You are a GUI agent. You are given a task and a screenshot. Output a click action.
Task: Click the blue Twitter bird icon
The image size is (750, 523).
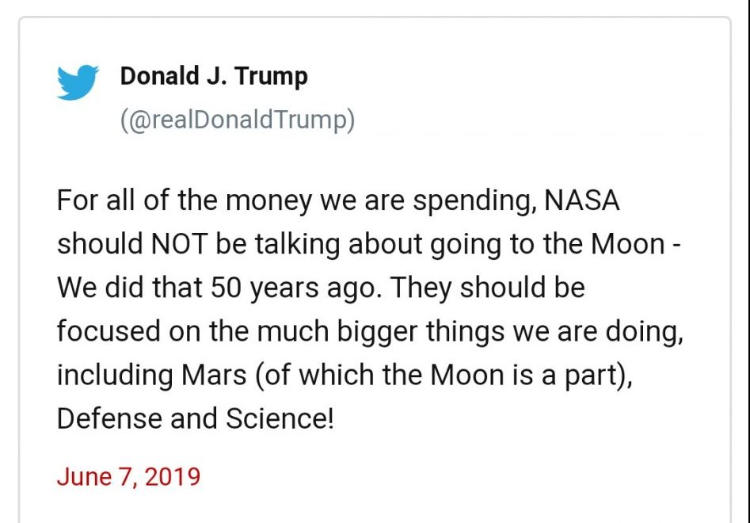click(x=78, y=82)
